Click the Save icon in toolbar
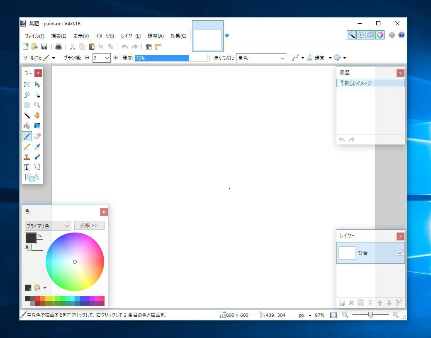 tap(44, 47)
